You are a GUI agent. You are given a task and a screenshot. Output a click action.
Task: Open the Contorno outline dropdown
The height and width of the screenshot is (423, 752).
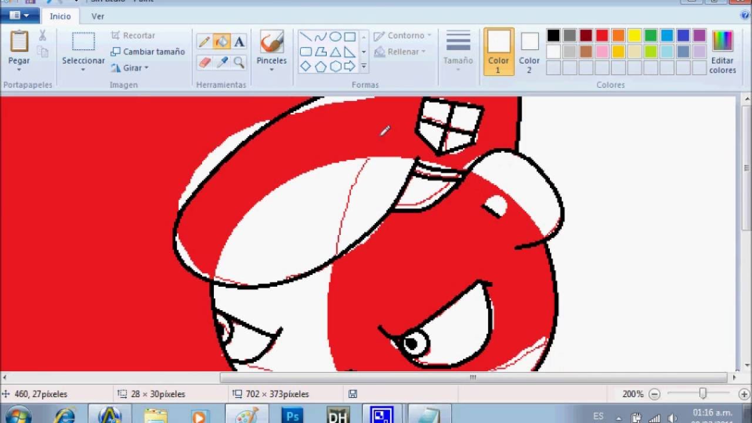pos(429,36)
